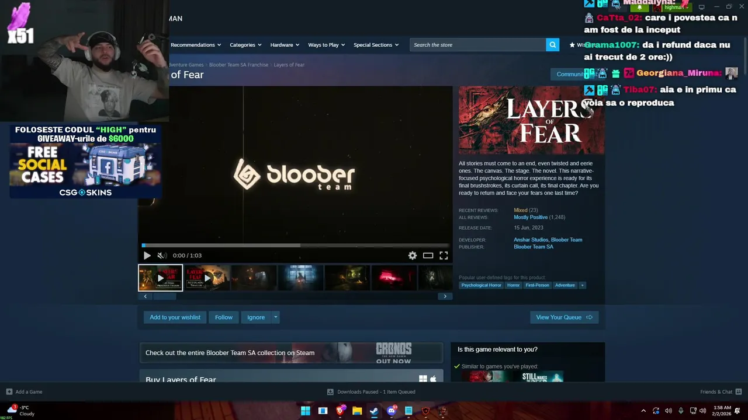Screen dimensions: 748x420
Task: Click the media strip scrollbar handle
Action: [165, 296]
